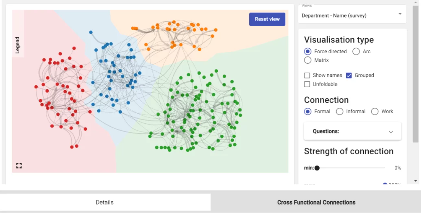Select the Formal connection radio button
The width and height of the screenshot is (421, 213).
tap(307, 111)
